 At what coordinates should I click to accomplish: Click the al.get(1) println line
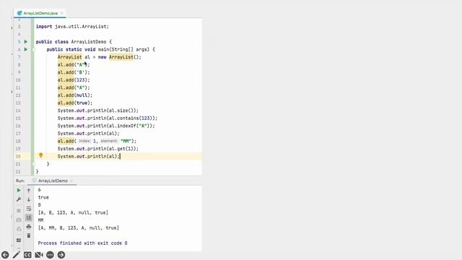click(x=98, y=149)
